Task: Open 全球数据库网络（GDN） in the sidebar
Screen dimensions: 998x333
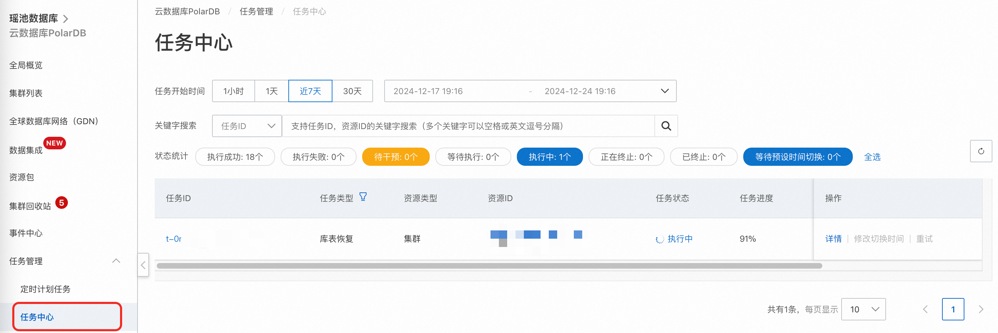Action: (x=54, y=121)
